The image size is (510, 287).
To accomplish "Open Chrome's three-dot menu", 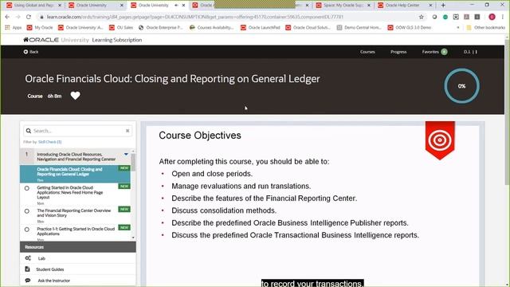I will coord(503,17).
